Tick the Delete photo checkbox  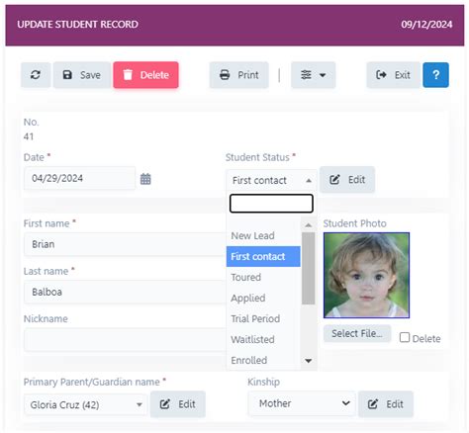[x=405, y=337]
